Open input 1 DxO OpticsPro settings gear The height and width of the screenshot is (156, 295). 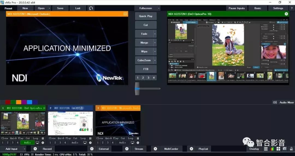pyautogui.click(x=43, y=143)
